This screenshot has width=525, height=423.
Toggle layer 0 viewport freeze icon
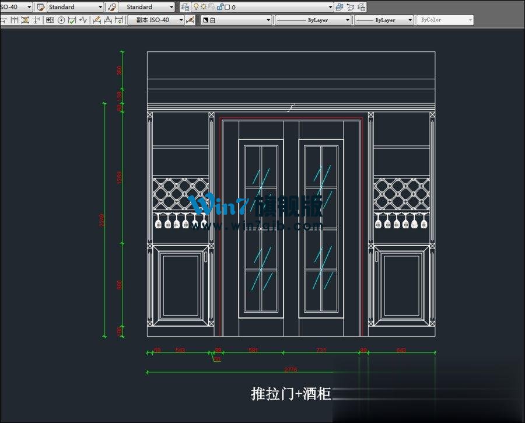(x=212, y=6)
